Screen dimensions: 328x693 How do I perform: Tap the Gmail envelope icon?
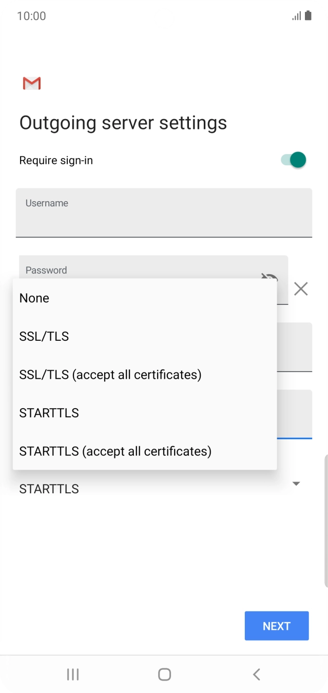point(31,83)
